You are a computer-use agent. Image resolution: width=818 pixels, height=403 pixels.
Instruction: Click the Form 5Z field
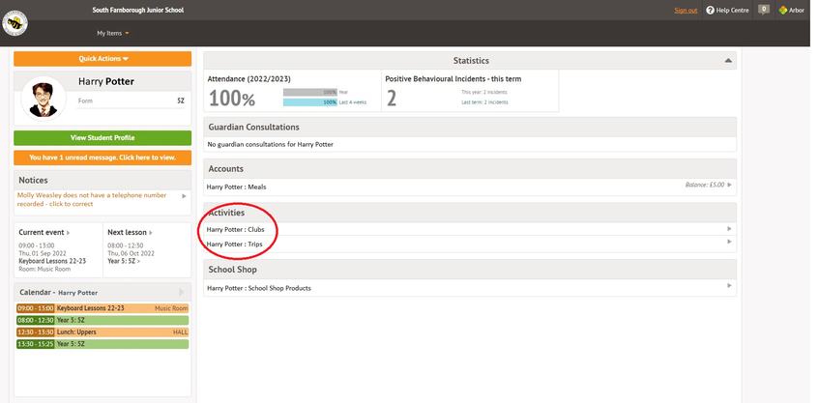pos(131,101)
